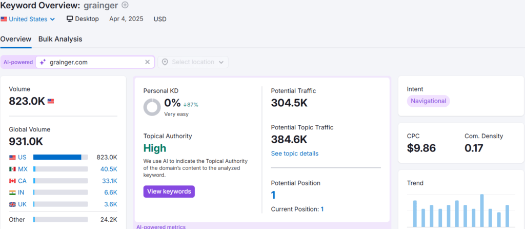Click the Apr 4, 2025 date
The height and width of the screenshot is (229, 525).
click(126, 19)
